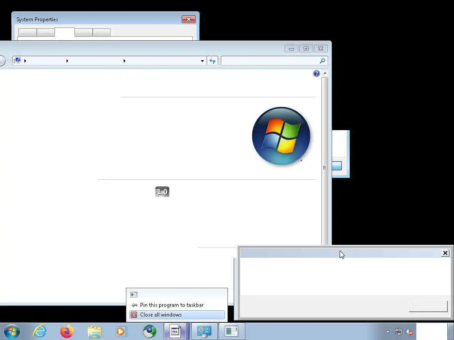Click the help question mark icon
The image size is (454, 340).
point(316,73)
